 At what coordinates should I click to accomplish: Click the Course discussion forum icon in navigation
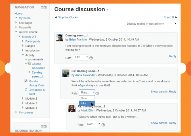click(29, 64)
